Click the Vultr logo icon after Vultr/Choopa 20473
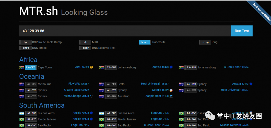 click(91, 96)
